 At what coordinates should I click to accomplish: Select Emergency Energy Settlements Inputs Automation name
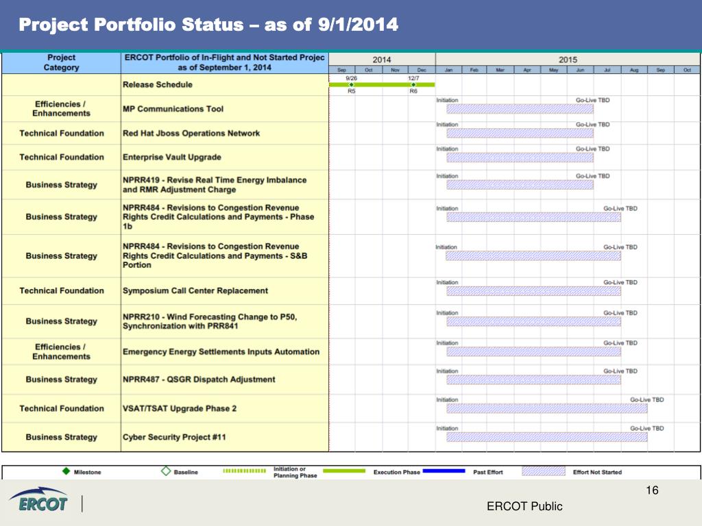click(x=221, y=351)
